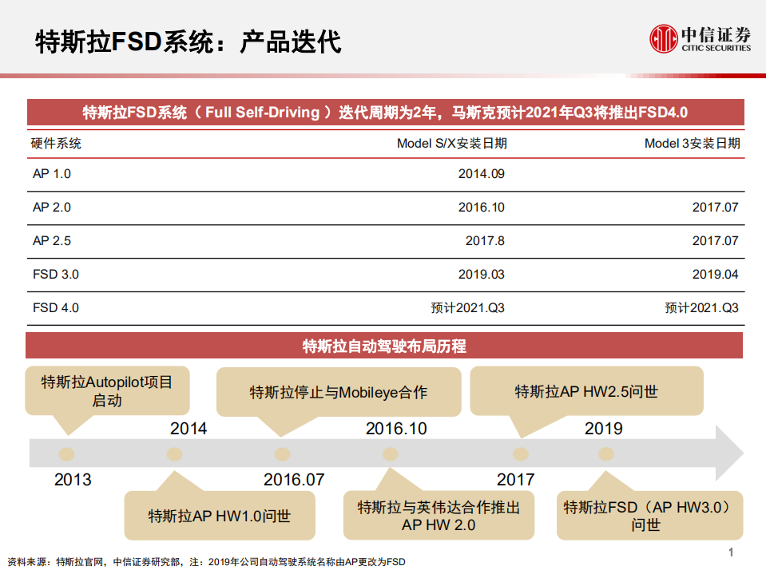Select the timeline arrow at the right end
The image size is (766, 574).
pyautogui.click(x=723, y=452)
